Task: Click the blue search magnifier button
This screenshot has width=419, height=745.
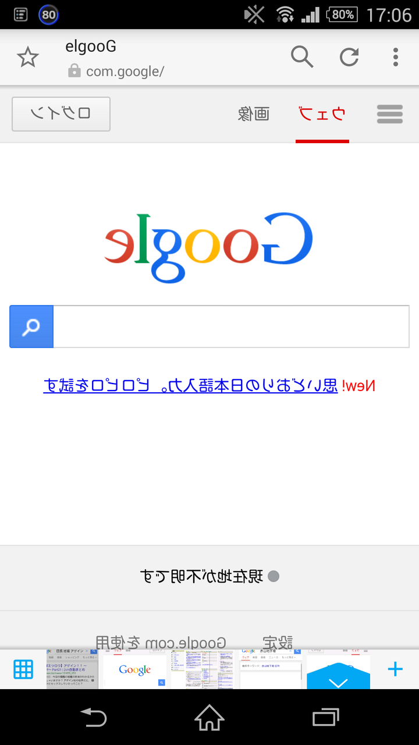Action: pyautogui.click(x=31, y=327)
